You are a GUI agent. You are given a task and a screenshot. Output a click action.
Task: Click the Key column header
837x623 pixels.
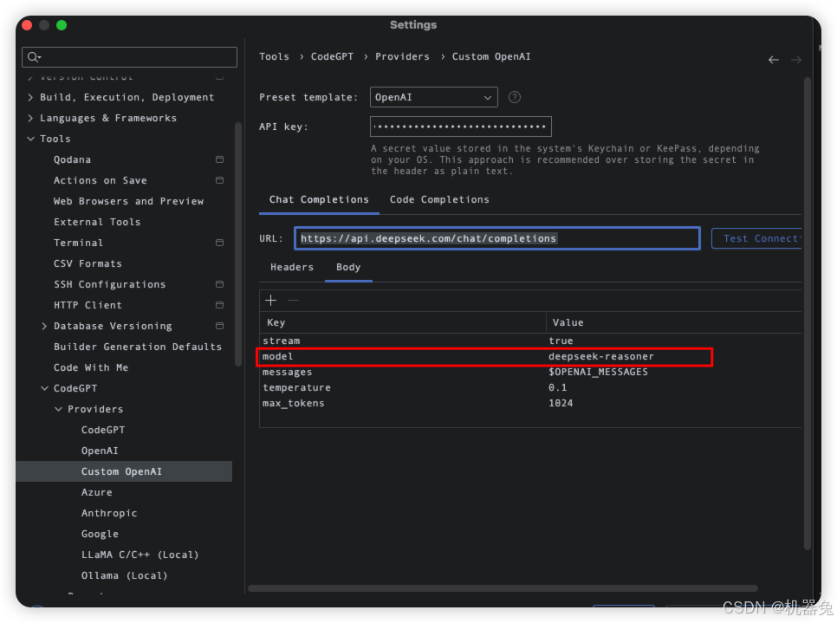point(276,322)
